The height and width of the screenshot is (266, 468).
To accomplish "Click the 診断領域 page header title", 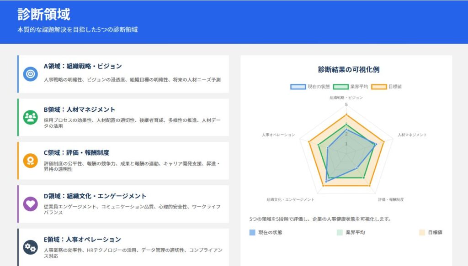I will click(x=44, y=14).
